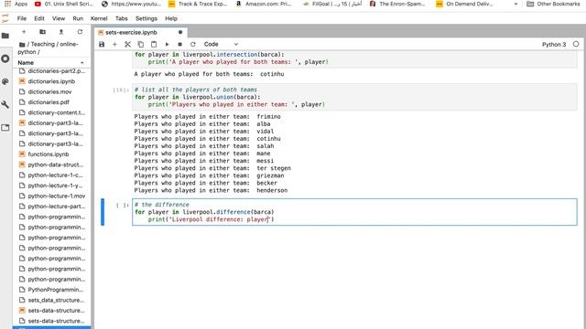Save the notebook with the disk icon
Image resolution: width=586 pixels, height=329 pixels.
coord(102,44)
